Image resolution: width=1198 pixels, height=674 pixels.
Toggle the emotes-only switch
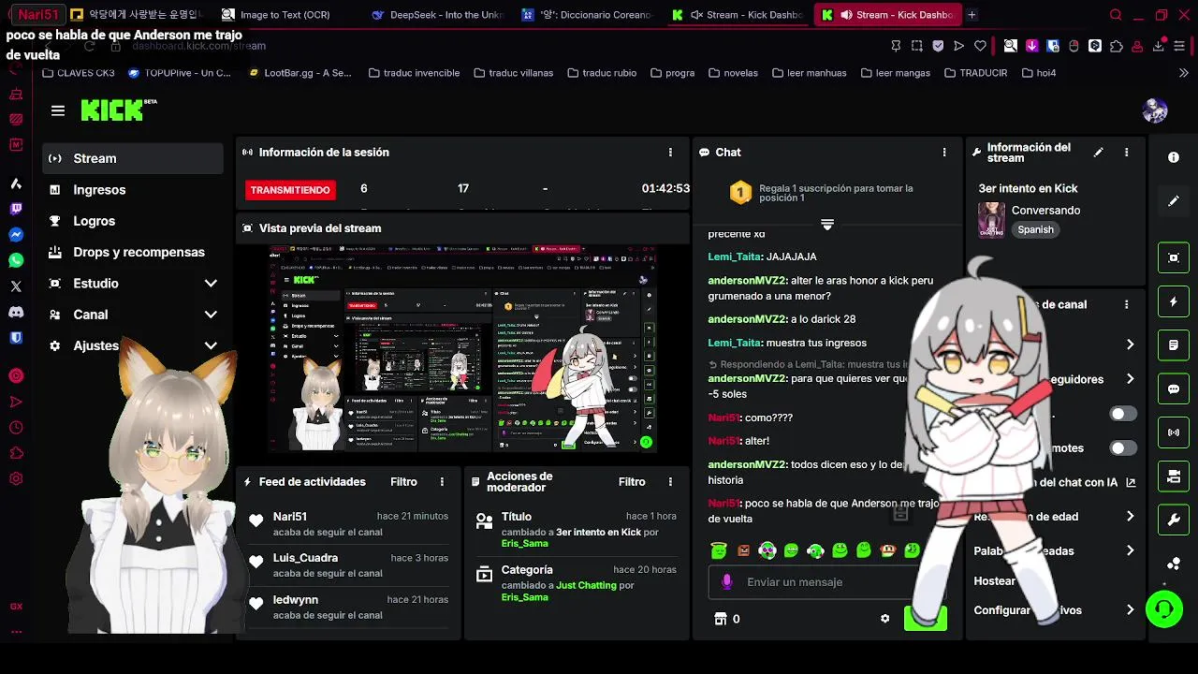coord(1123,448)
